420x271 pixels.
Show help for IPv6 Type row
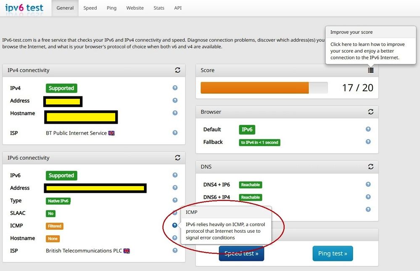[x=175, y=200]
